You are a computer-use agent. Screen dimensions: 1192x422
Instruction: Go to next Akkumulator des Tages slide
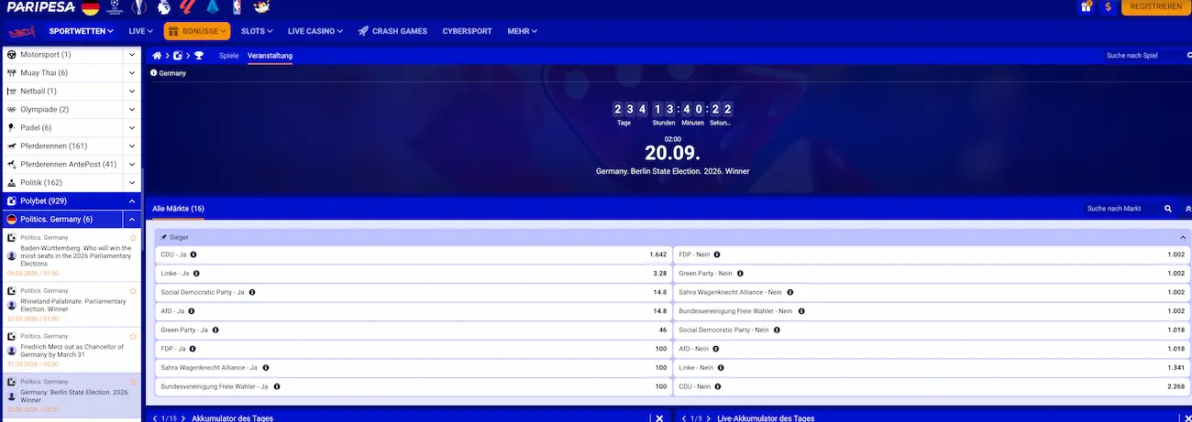tap(184, 417)
